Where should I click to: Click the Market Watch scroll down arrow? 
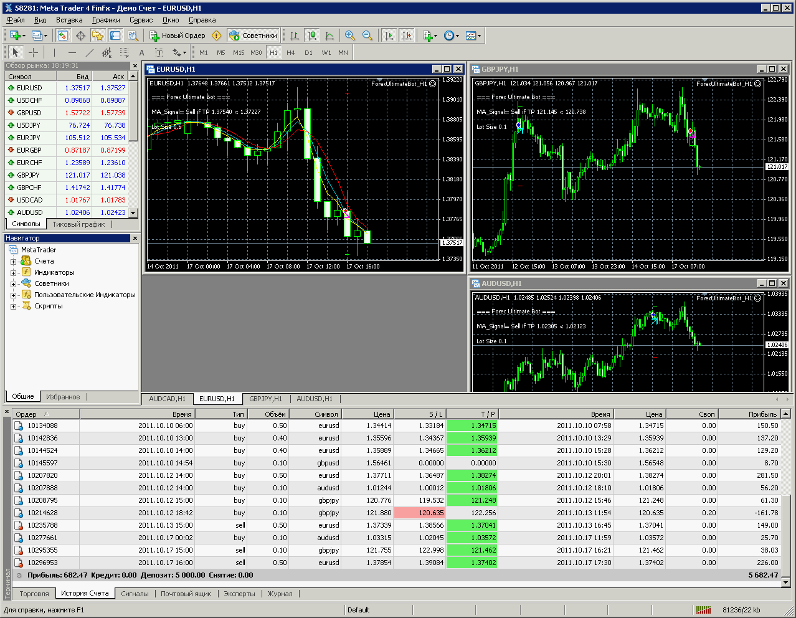pyautogui.click(x=133, y=212)
